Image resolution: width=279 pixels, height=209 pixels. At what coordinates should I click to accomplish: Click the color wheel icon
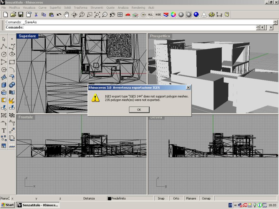point(173,15)
